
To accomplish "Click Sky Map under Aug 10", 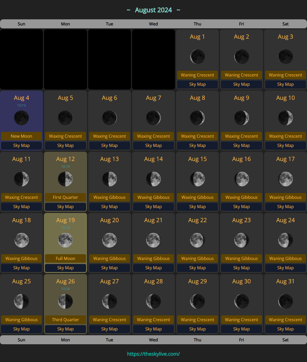I will 285,145.
